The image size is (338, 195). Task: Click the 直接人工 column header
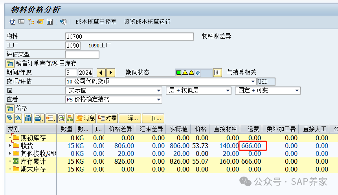[x=314, y=129]
